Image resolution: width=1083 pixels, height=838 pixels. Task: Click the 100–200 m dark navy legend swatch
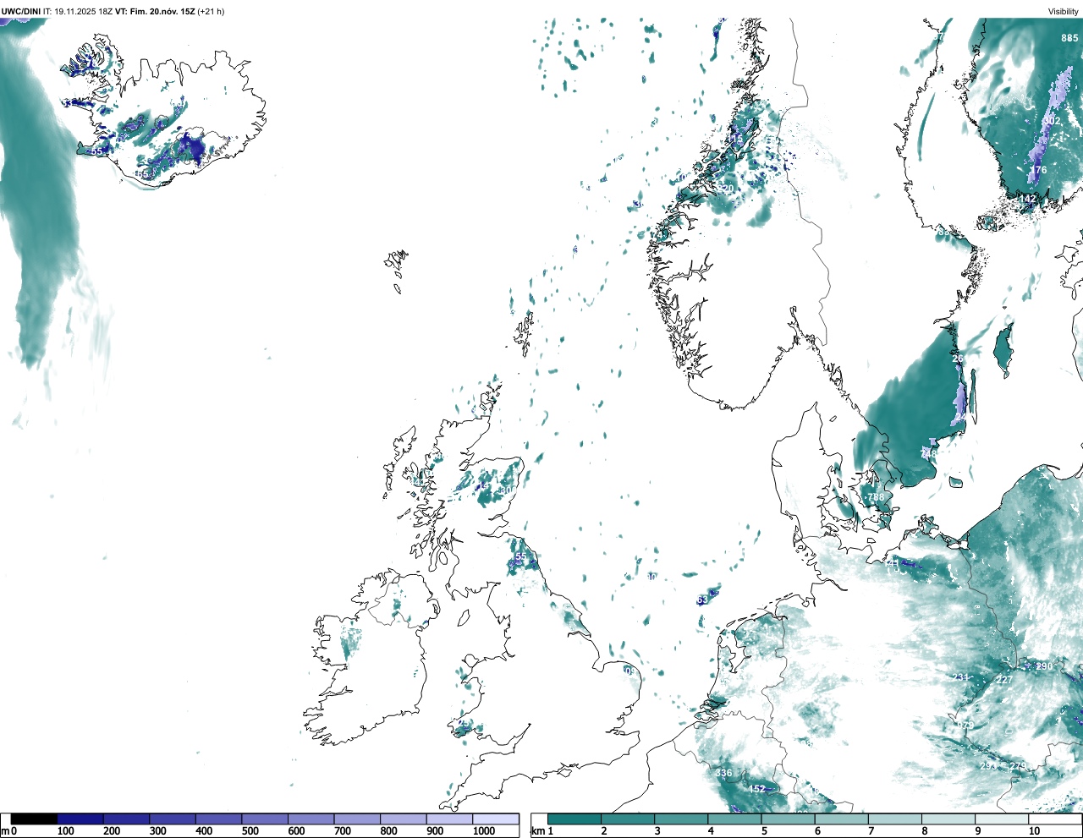click(x=80, y=819)
